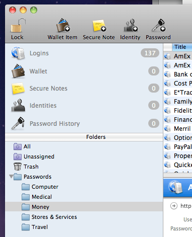Open the Medical subfolder

click(84, 197)
